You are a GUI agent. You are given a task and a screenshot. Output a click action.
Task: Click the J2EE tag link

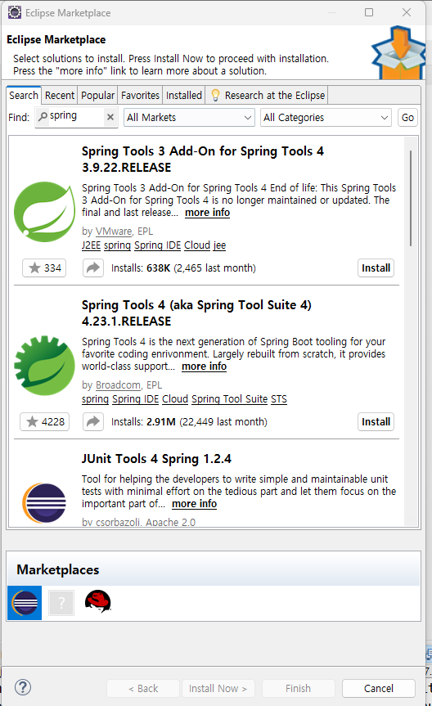click(x=91, y=245)
